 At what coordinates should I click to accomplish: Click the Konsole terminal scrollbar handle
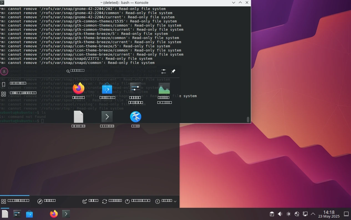[x=248, y=119]
